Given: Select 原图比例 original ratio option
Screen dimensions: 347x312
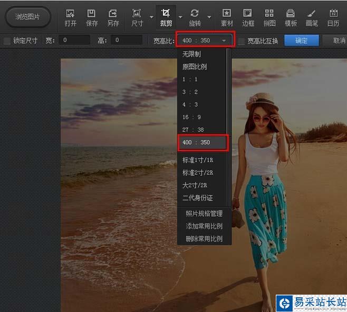Looking at the screenshot, I should 202,67.
